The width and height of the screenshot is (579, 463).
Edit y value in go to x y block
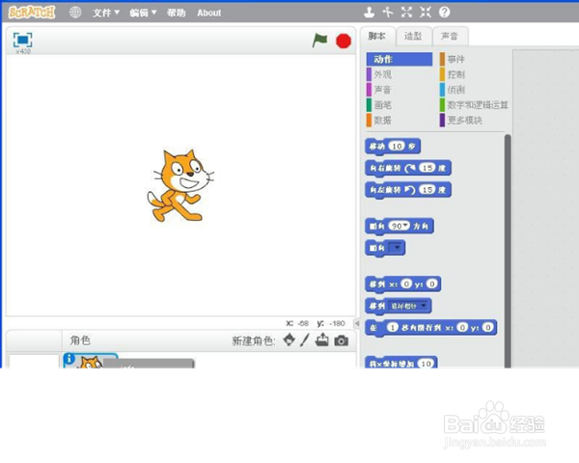click(431, 284)
